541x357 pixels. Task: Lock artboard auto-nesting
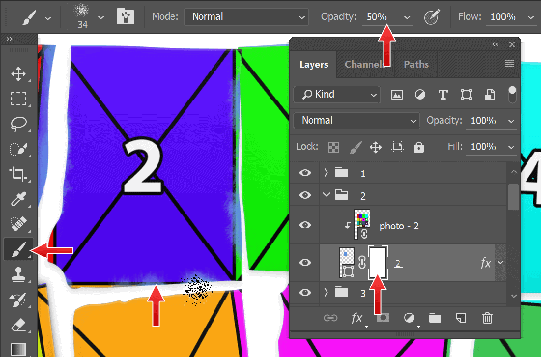(x=398, y=147)
